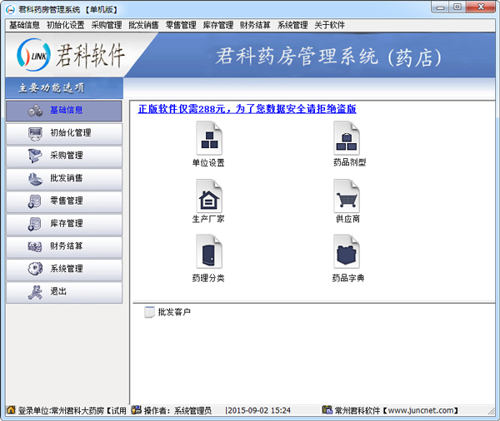Click the www.juncnet.com status text
This screenshot has height=421, width=500.
421,410
